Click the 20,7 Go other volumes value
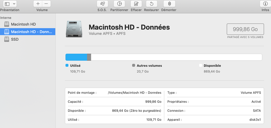 pyautogui.click(x=143, y=71)
